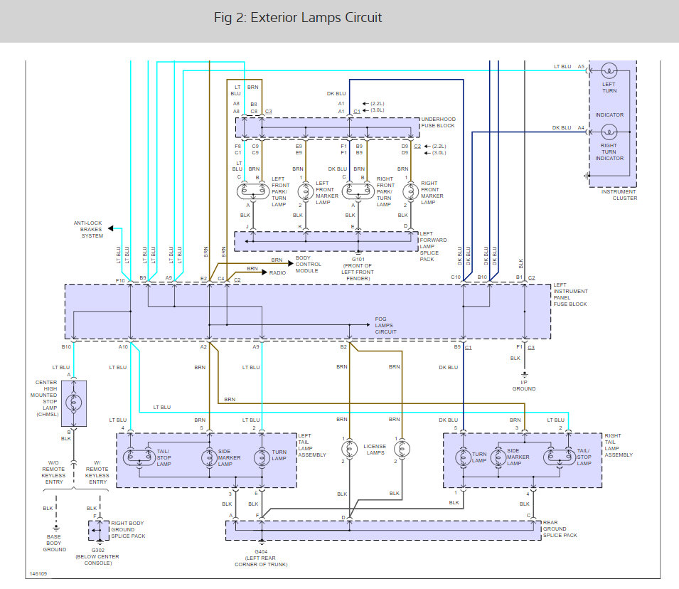Click the I/P Ground symbol
The height and width of the screenshot is (589, 679).
(x=525, y=374)
